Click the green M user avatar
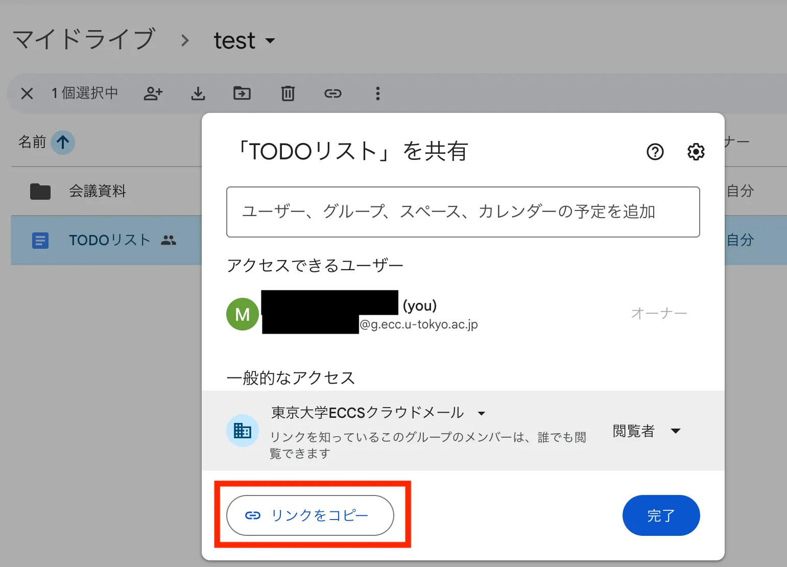 243,314
